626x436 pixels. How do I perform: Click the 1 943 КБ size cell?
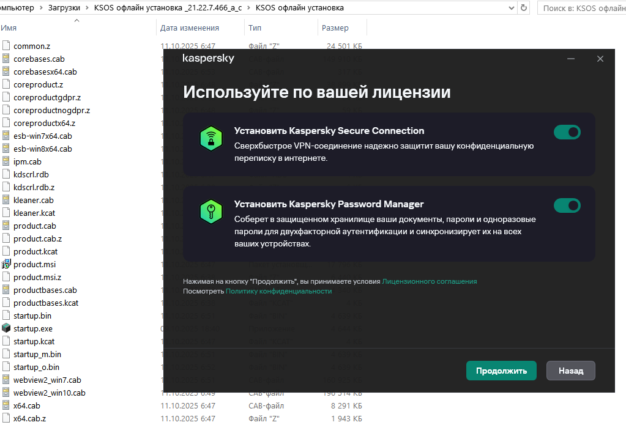[346, 418]
